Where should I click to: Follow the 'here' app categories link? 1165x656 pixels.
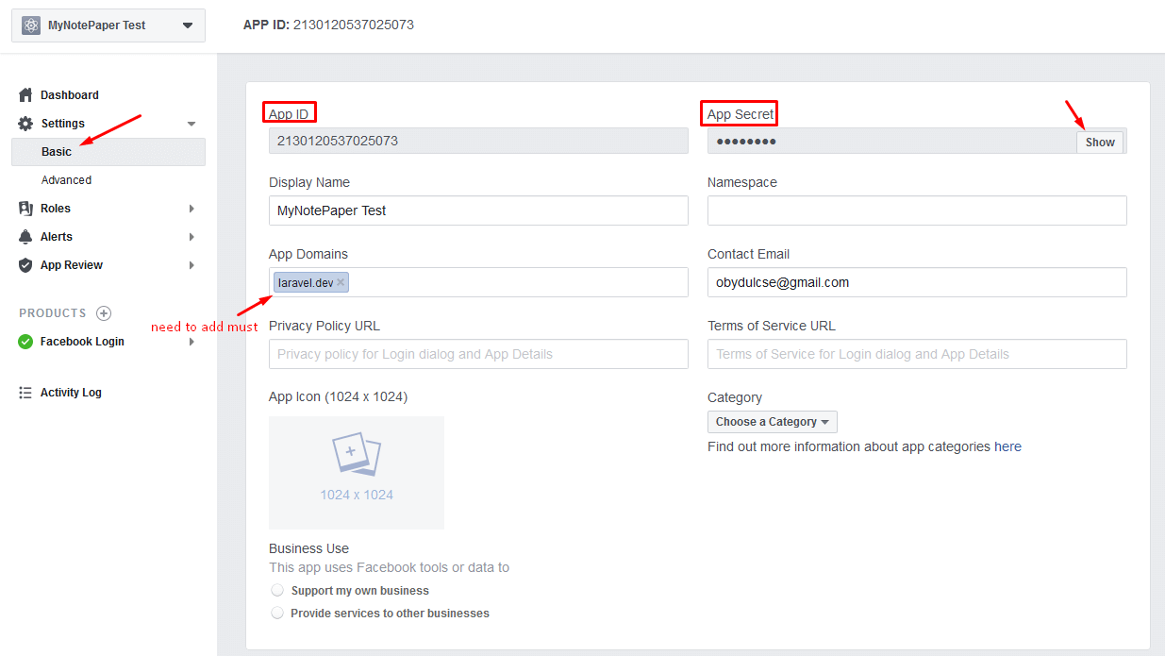click(x=1007, y=446)
